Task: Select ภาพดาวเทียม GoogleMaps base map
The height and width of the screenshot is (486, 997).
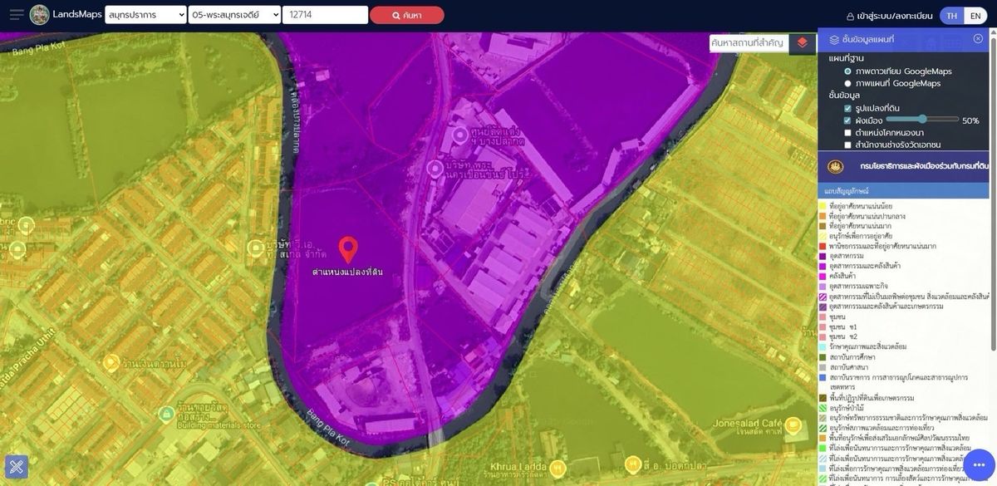Action: 847,71
